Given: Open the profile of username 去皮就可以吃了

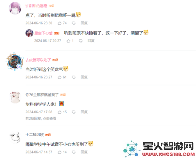Looking at the screenshot, I should [38, 60].
